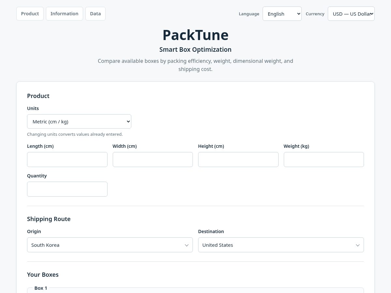This screenshot has height=293, width=391.
Task: Click the Box 1 label
Action: [x=41, y=288]
